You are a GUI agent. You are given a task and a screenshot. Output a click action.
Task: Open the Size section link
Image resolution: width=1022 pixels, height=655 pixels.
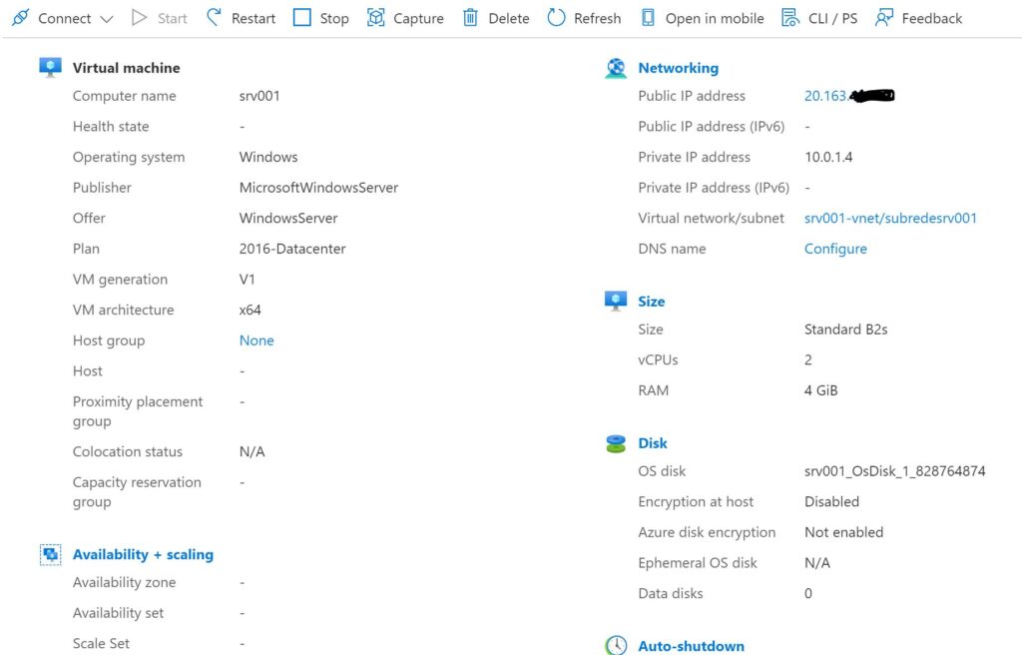click(652, 302)
